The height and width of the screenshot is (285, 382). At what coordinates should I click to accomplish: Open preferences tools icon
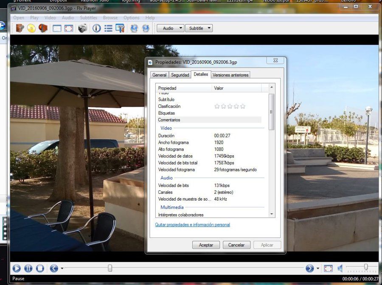point(120,28)
